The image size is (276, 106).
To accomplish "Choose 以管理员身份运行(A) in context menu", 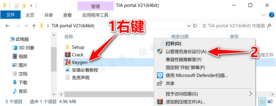I will pos(186,52).
